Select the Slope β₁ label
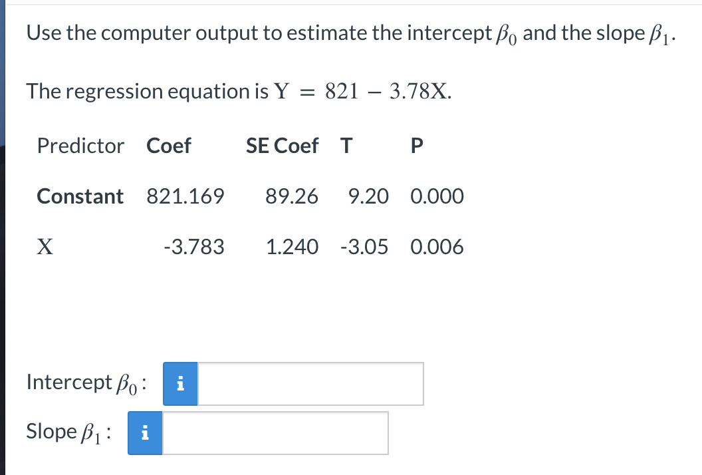702x475 pixels. pyautogui.click(x=68, y=432)
